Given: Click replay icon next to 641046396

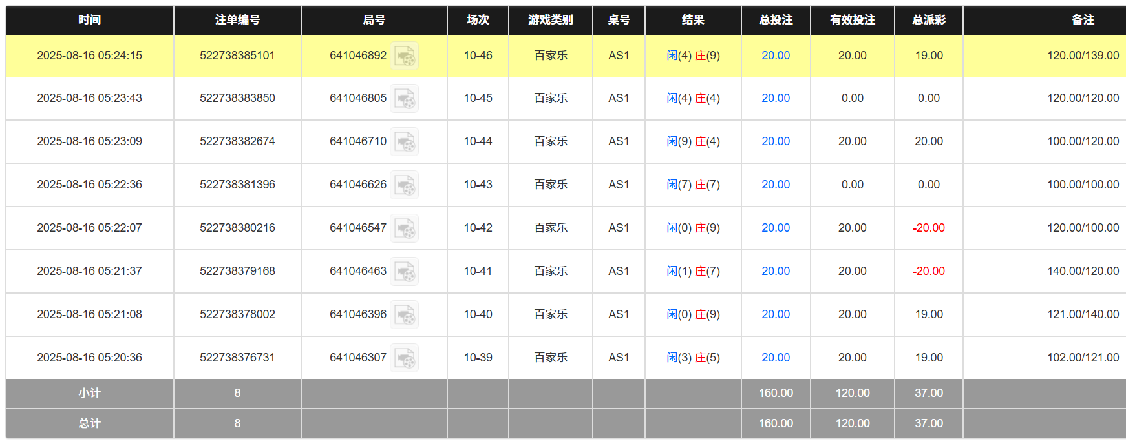Looking at the screenshot, I should click(404, 315).
